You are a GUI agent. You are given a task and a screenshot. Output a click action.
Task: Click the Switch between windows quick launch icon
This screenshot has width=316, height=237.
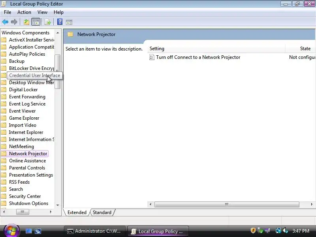(38, 231)
